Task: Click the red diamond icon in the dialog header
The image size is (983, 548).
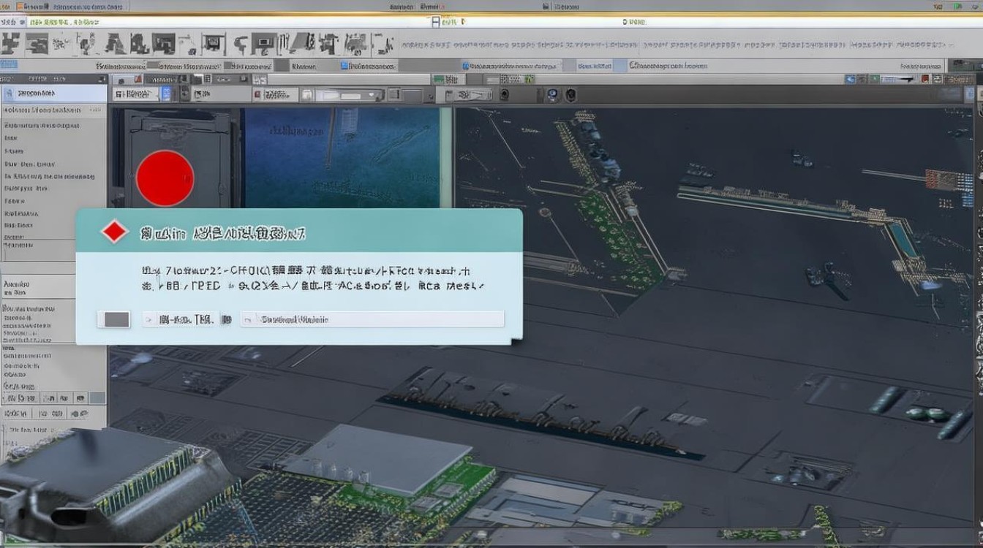Action: click(x=114, y=232)
